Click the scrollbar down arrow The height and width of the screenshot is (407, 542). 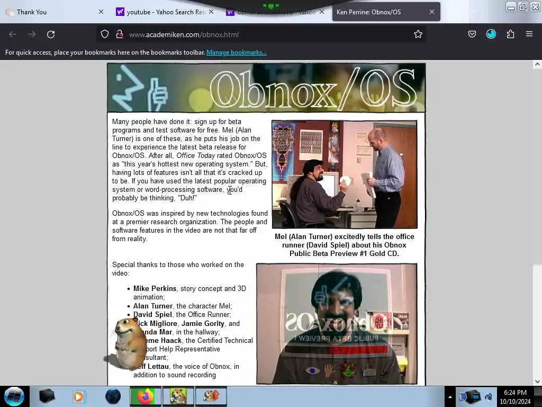(x=537, y=382)
